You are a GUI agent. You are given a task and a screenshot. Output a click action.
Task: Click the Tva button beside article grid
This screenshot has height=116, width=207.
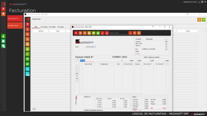77,78
